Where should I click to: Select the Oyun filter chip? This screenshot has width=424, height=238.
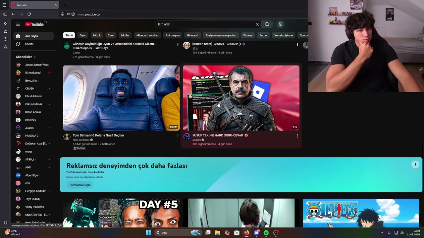pos(83,35)
